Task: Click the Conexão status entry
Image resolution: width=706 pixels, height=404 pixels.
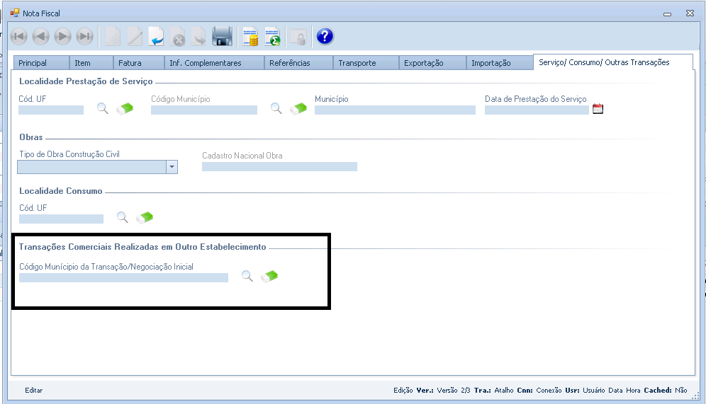Action: pyautogui.click(x=549, y=390)
